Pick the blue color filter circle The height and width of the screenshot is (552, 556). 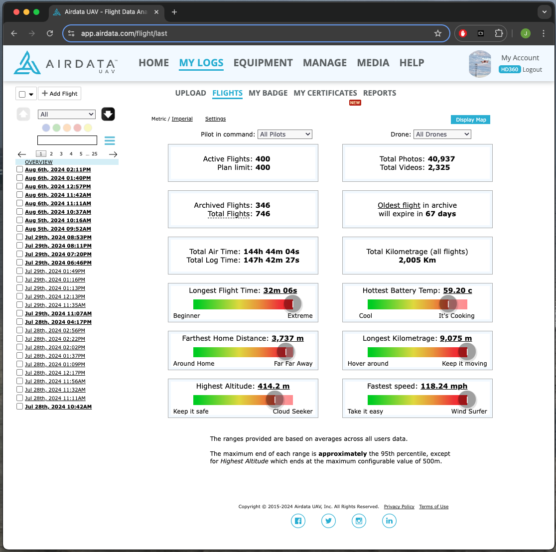46,128
